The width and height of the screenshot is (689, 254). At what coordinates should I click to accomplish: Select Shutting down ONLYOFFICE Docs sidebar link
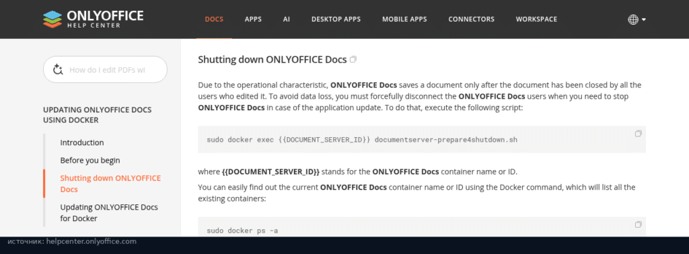110,184
